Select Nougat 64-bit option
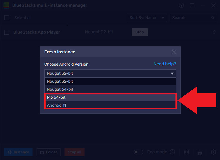Viewport: 220px width, 160px height. (110, 89)
